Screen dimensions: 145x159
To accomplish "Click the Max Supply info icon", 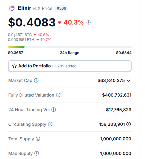I will tap(37, 153).
